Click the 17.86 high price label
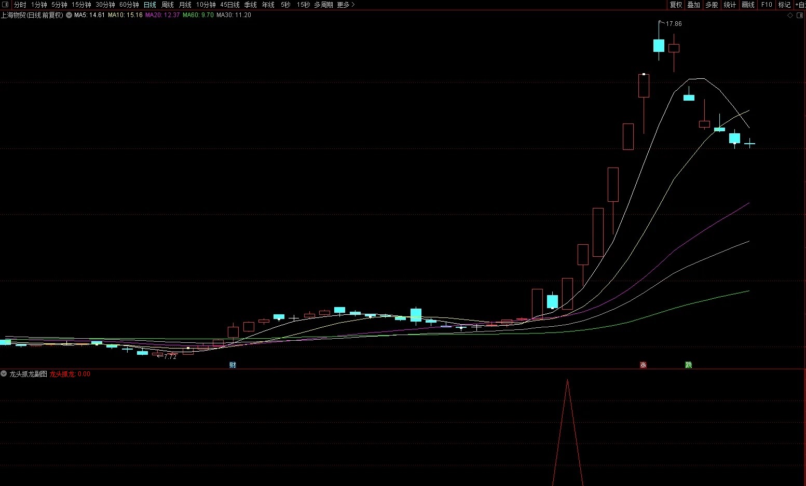 click(674, 24)
